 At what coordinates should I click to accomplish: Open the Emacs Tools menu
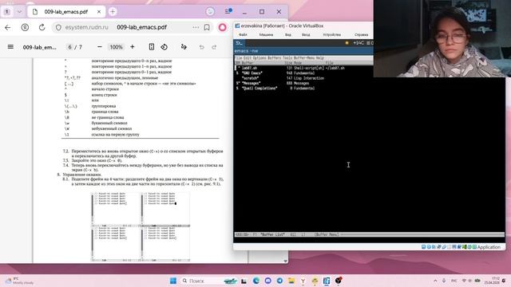tap(287, 58)
